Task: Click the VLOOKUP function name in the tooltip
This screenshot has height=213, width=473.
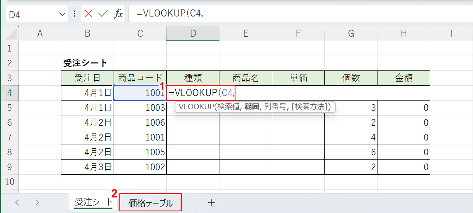Action: tap(196, 107)
